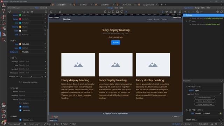This screenshot has width=224, height=126.
Task: Switch to the Code view tab
Action: (116, 8)
